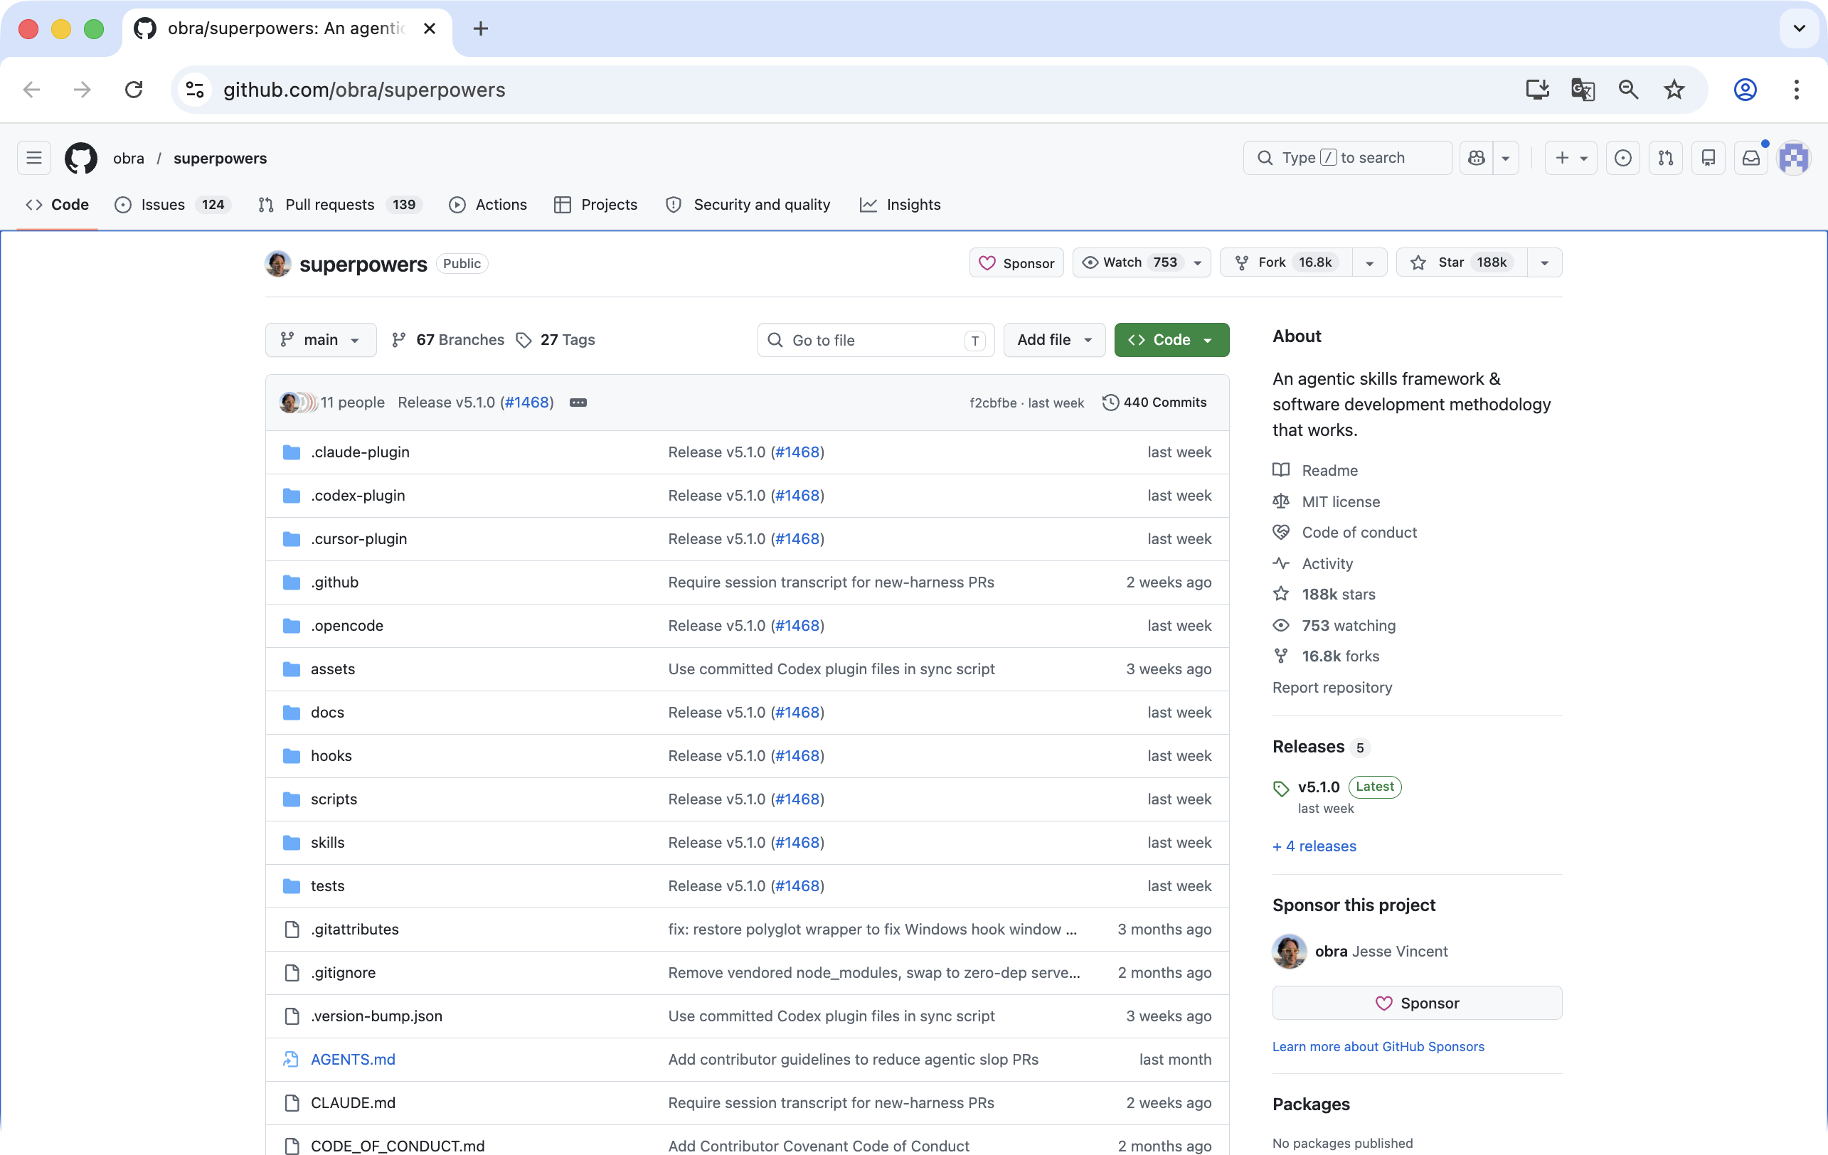Open Chrome three-dot menu
This screenshot has height=1155, width=1828.
coord(1796,90)
